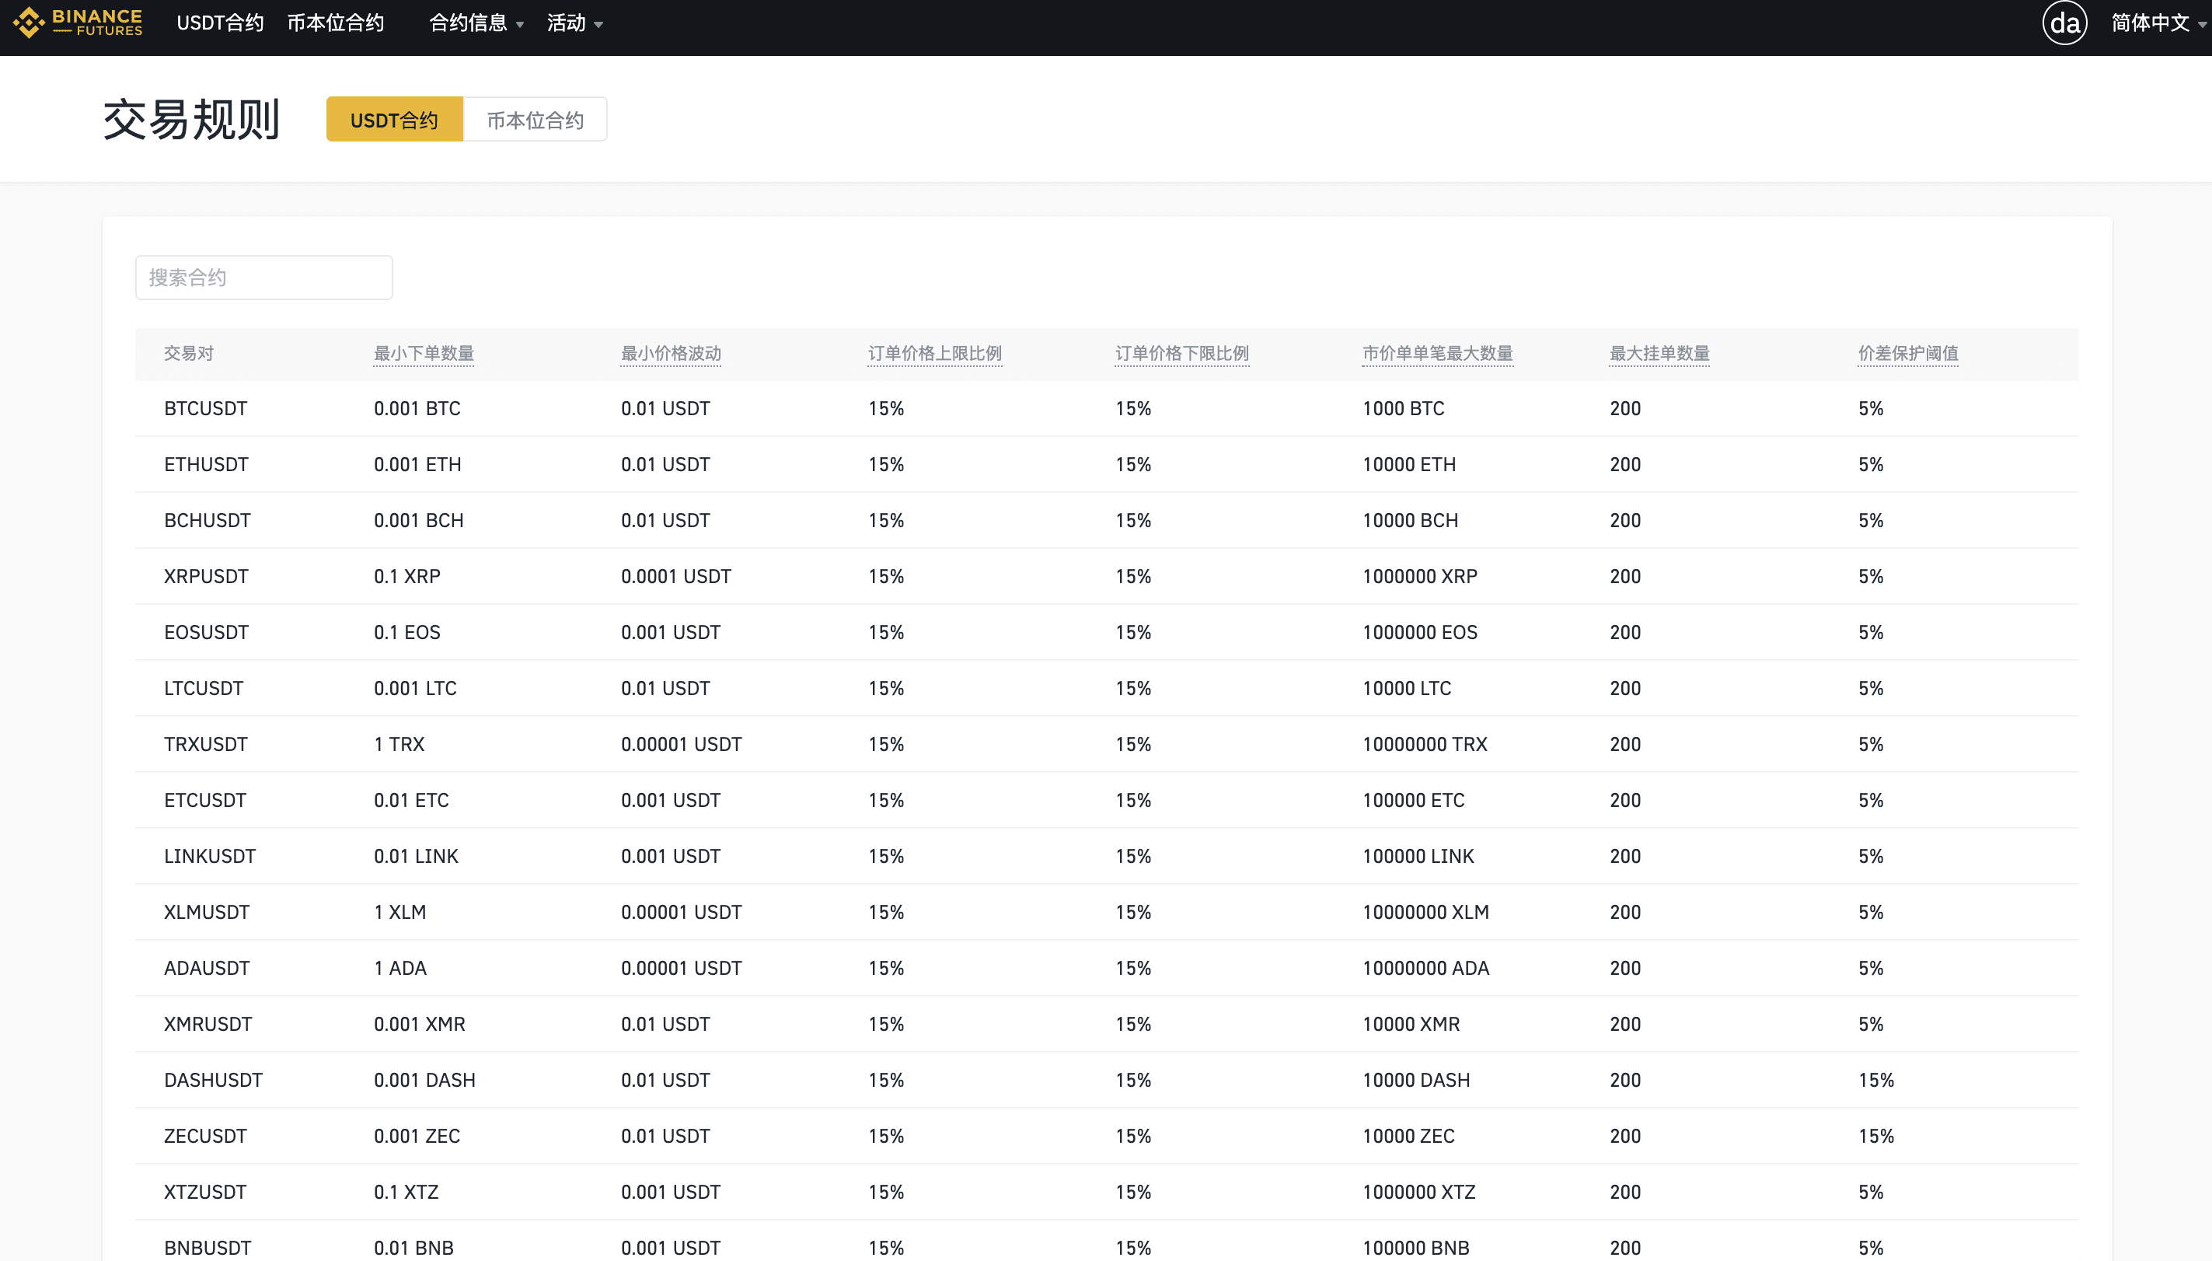The height and width of the screenshot is (1261, 2212).
Task: Select the LTCUSDT trading pair cell
Action: click(x=204, y=689)
